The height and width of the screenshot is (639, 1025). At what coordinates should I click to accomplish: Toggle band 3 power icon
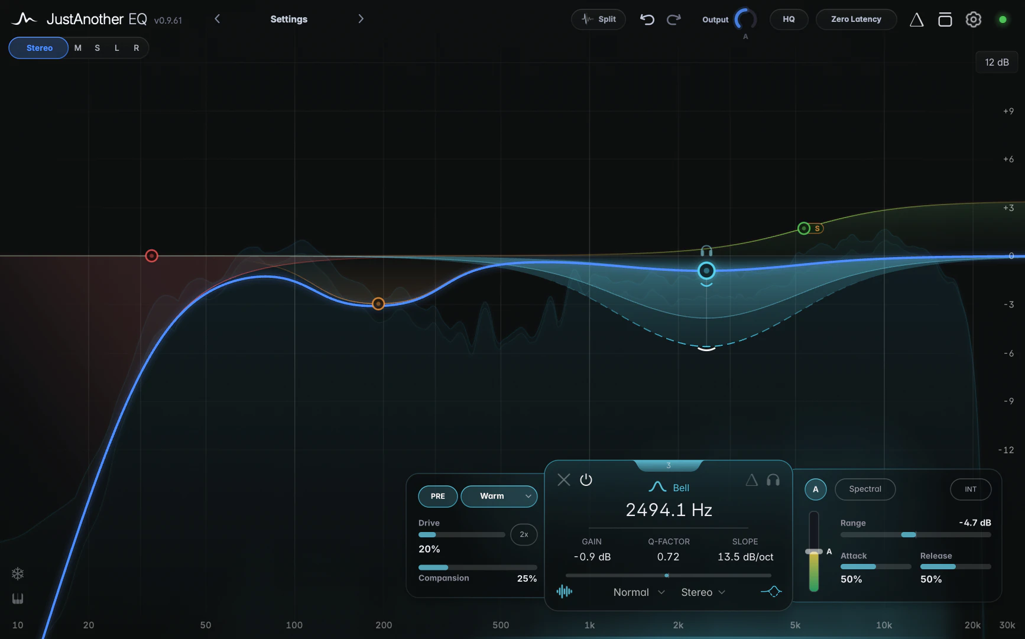586,479
